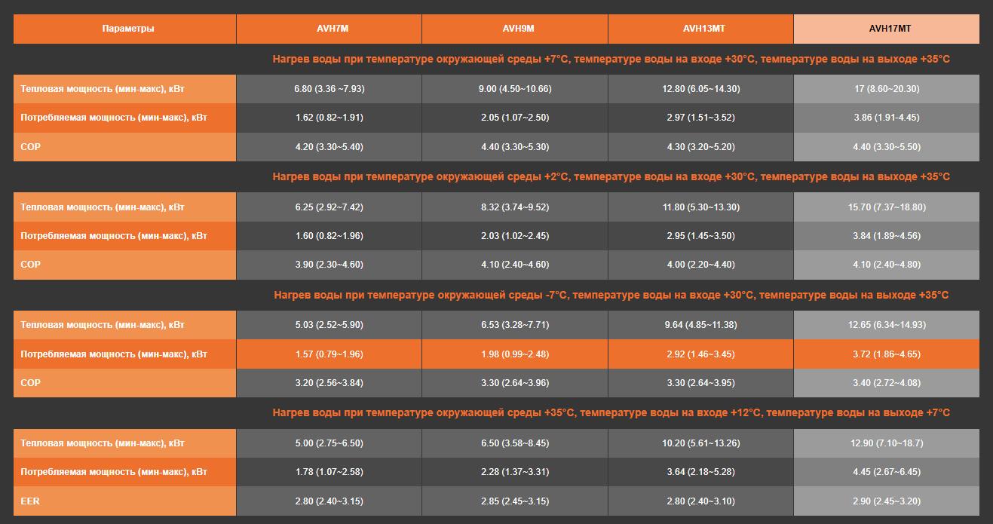Click the AVH13MT value 10.20 (5.61~13.26)

(700, 443)
